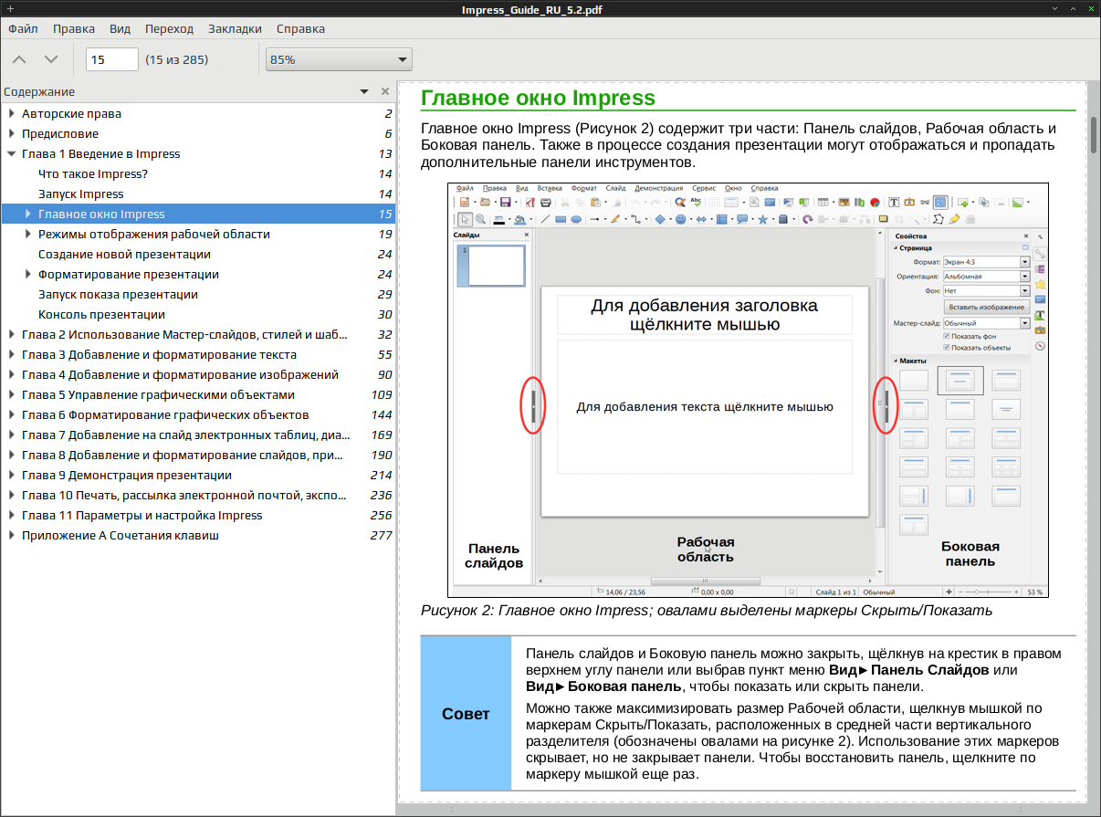Minimize the window with down chevron
This screenshot has width=1101, height=817.
click(x=1056, y=8)
